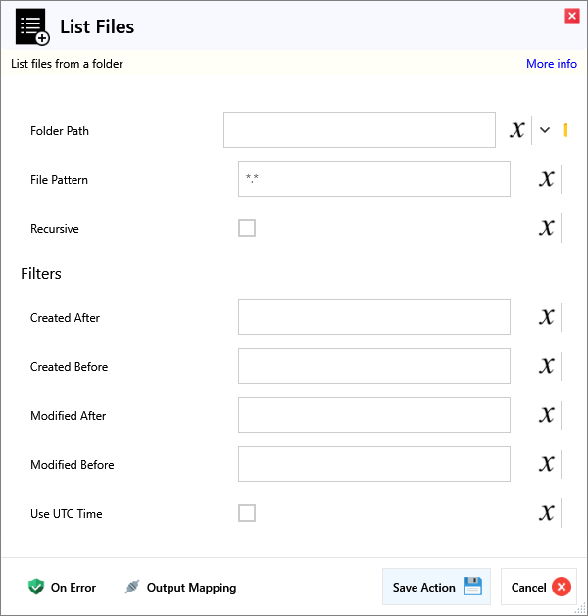The width and height of the screenshot is (588, 616).
Task: Click the Save Action button
Action: [x=436, y=588]
